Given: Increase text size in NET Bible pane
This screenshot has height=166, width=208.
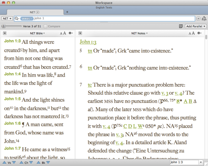Looking at the screenshot, I should [64, 33].
